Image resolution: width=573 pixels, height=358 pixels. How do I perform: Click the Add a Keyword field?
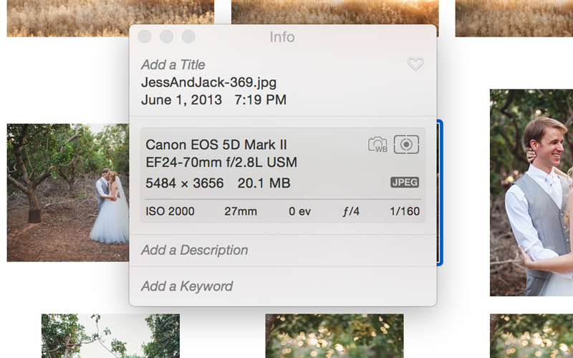pyautogui.click(x=282, y=286)
